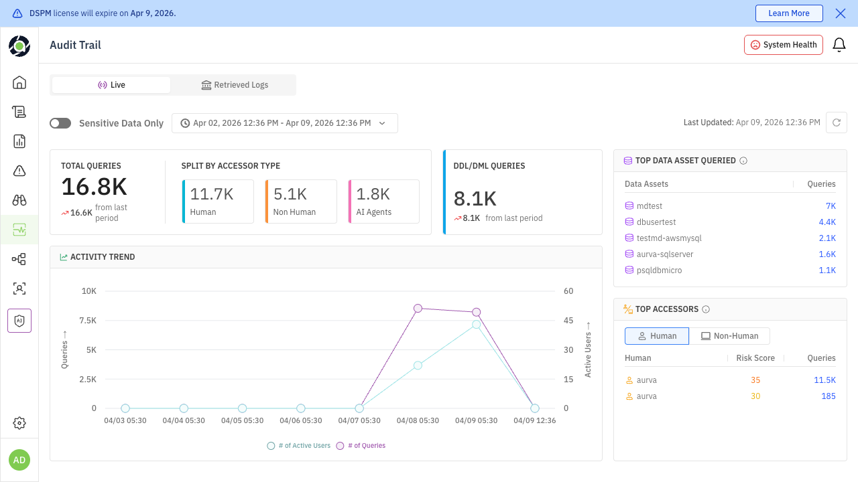Click the System Health button
The image size is (858, 482).
(783, 45)
